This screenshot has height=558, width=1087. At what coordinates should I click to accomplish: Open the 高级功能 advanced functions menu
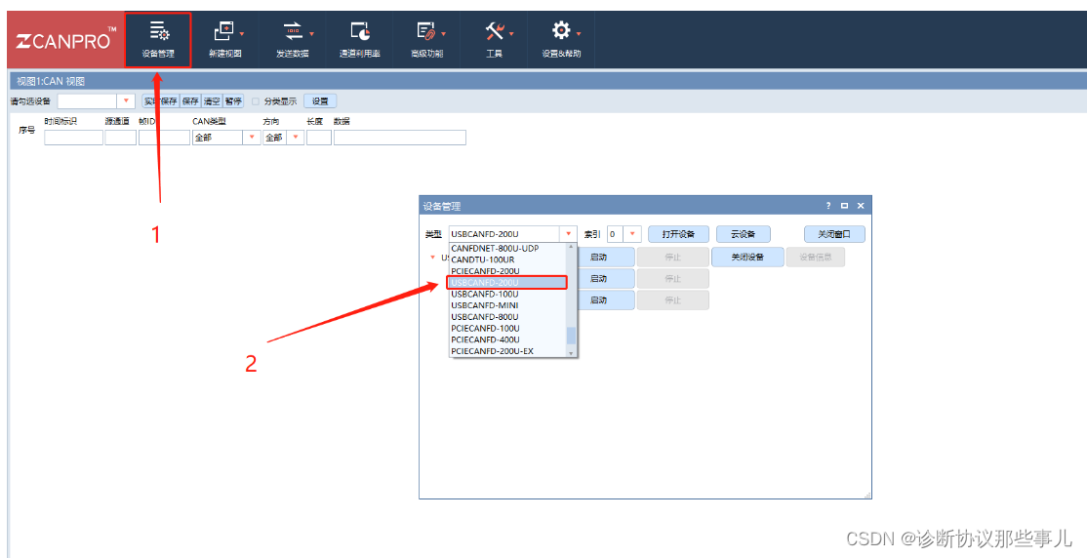[427, 40]
